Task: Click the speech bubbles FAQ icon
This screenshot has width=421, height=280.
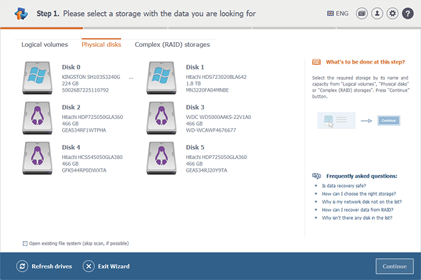Action: [317, 176]
